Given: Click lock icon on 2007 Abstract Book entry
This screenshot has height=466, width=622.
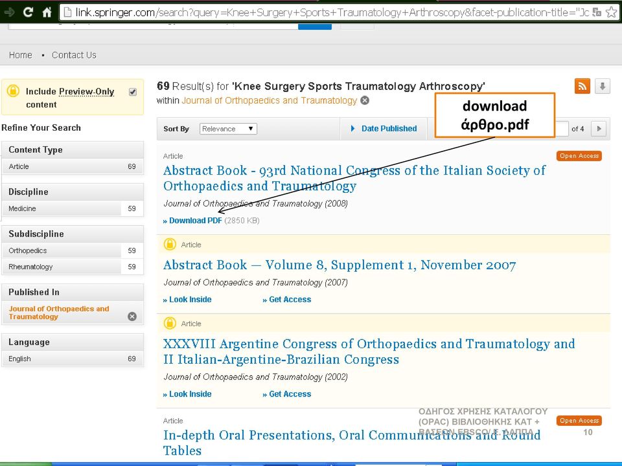Looking at the screenshot, I should [170, 244].
